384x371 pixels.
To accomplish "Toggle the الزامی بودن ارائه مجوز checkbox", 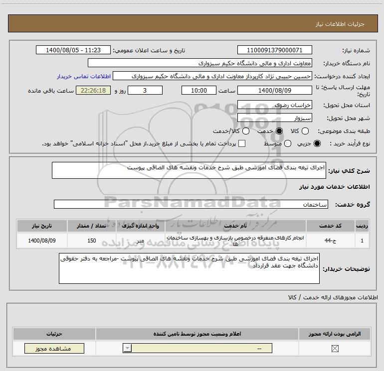I will tap(335, 349).
